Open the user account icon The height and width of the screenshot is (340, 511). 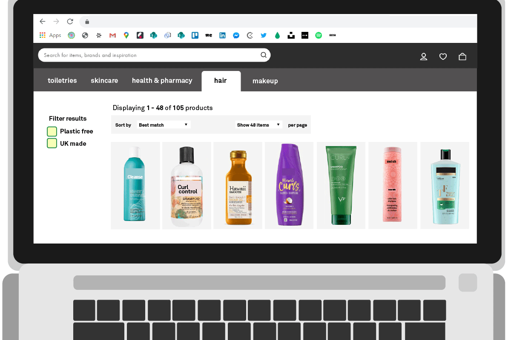(424, 57)
